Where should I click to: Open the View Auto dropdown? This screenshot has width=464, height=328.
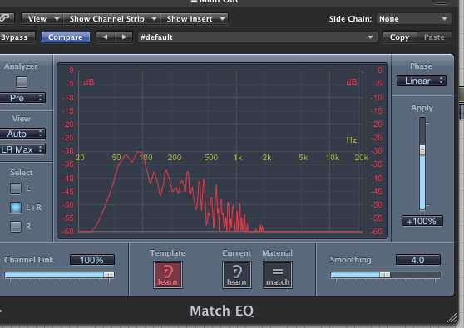(x=22, y=134)
